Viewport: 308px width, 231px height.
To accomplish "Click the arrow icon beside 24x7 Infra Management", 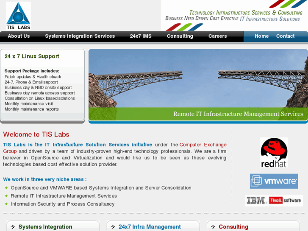I will [x=113, y=227].
